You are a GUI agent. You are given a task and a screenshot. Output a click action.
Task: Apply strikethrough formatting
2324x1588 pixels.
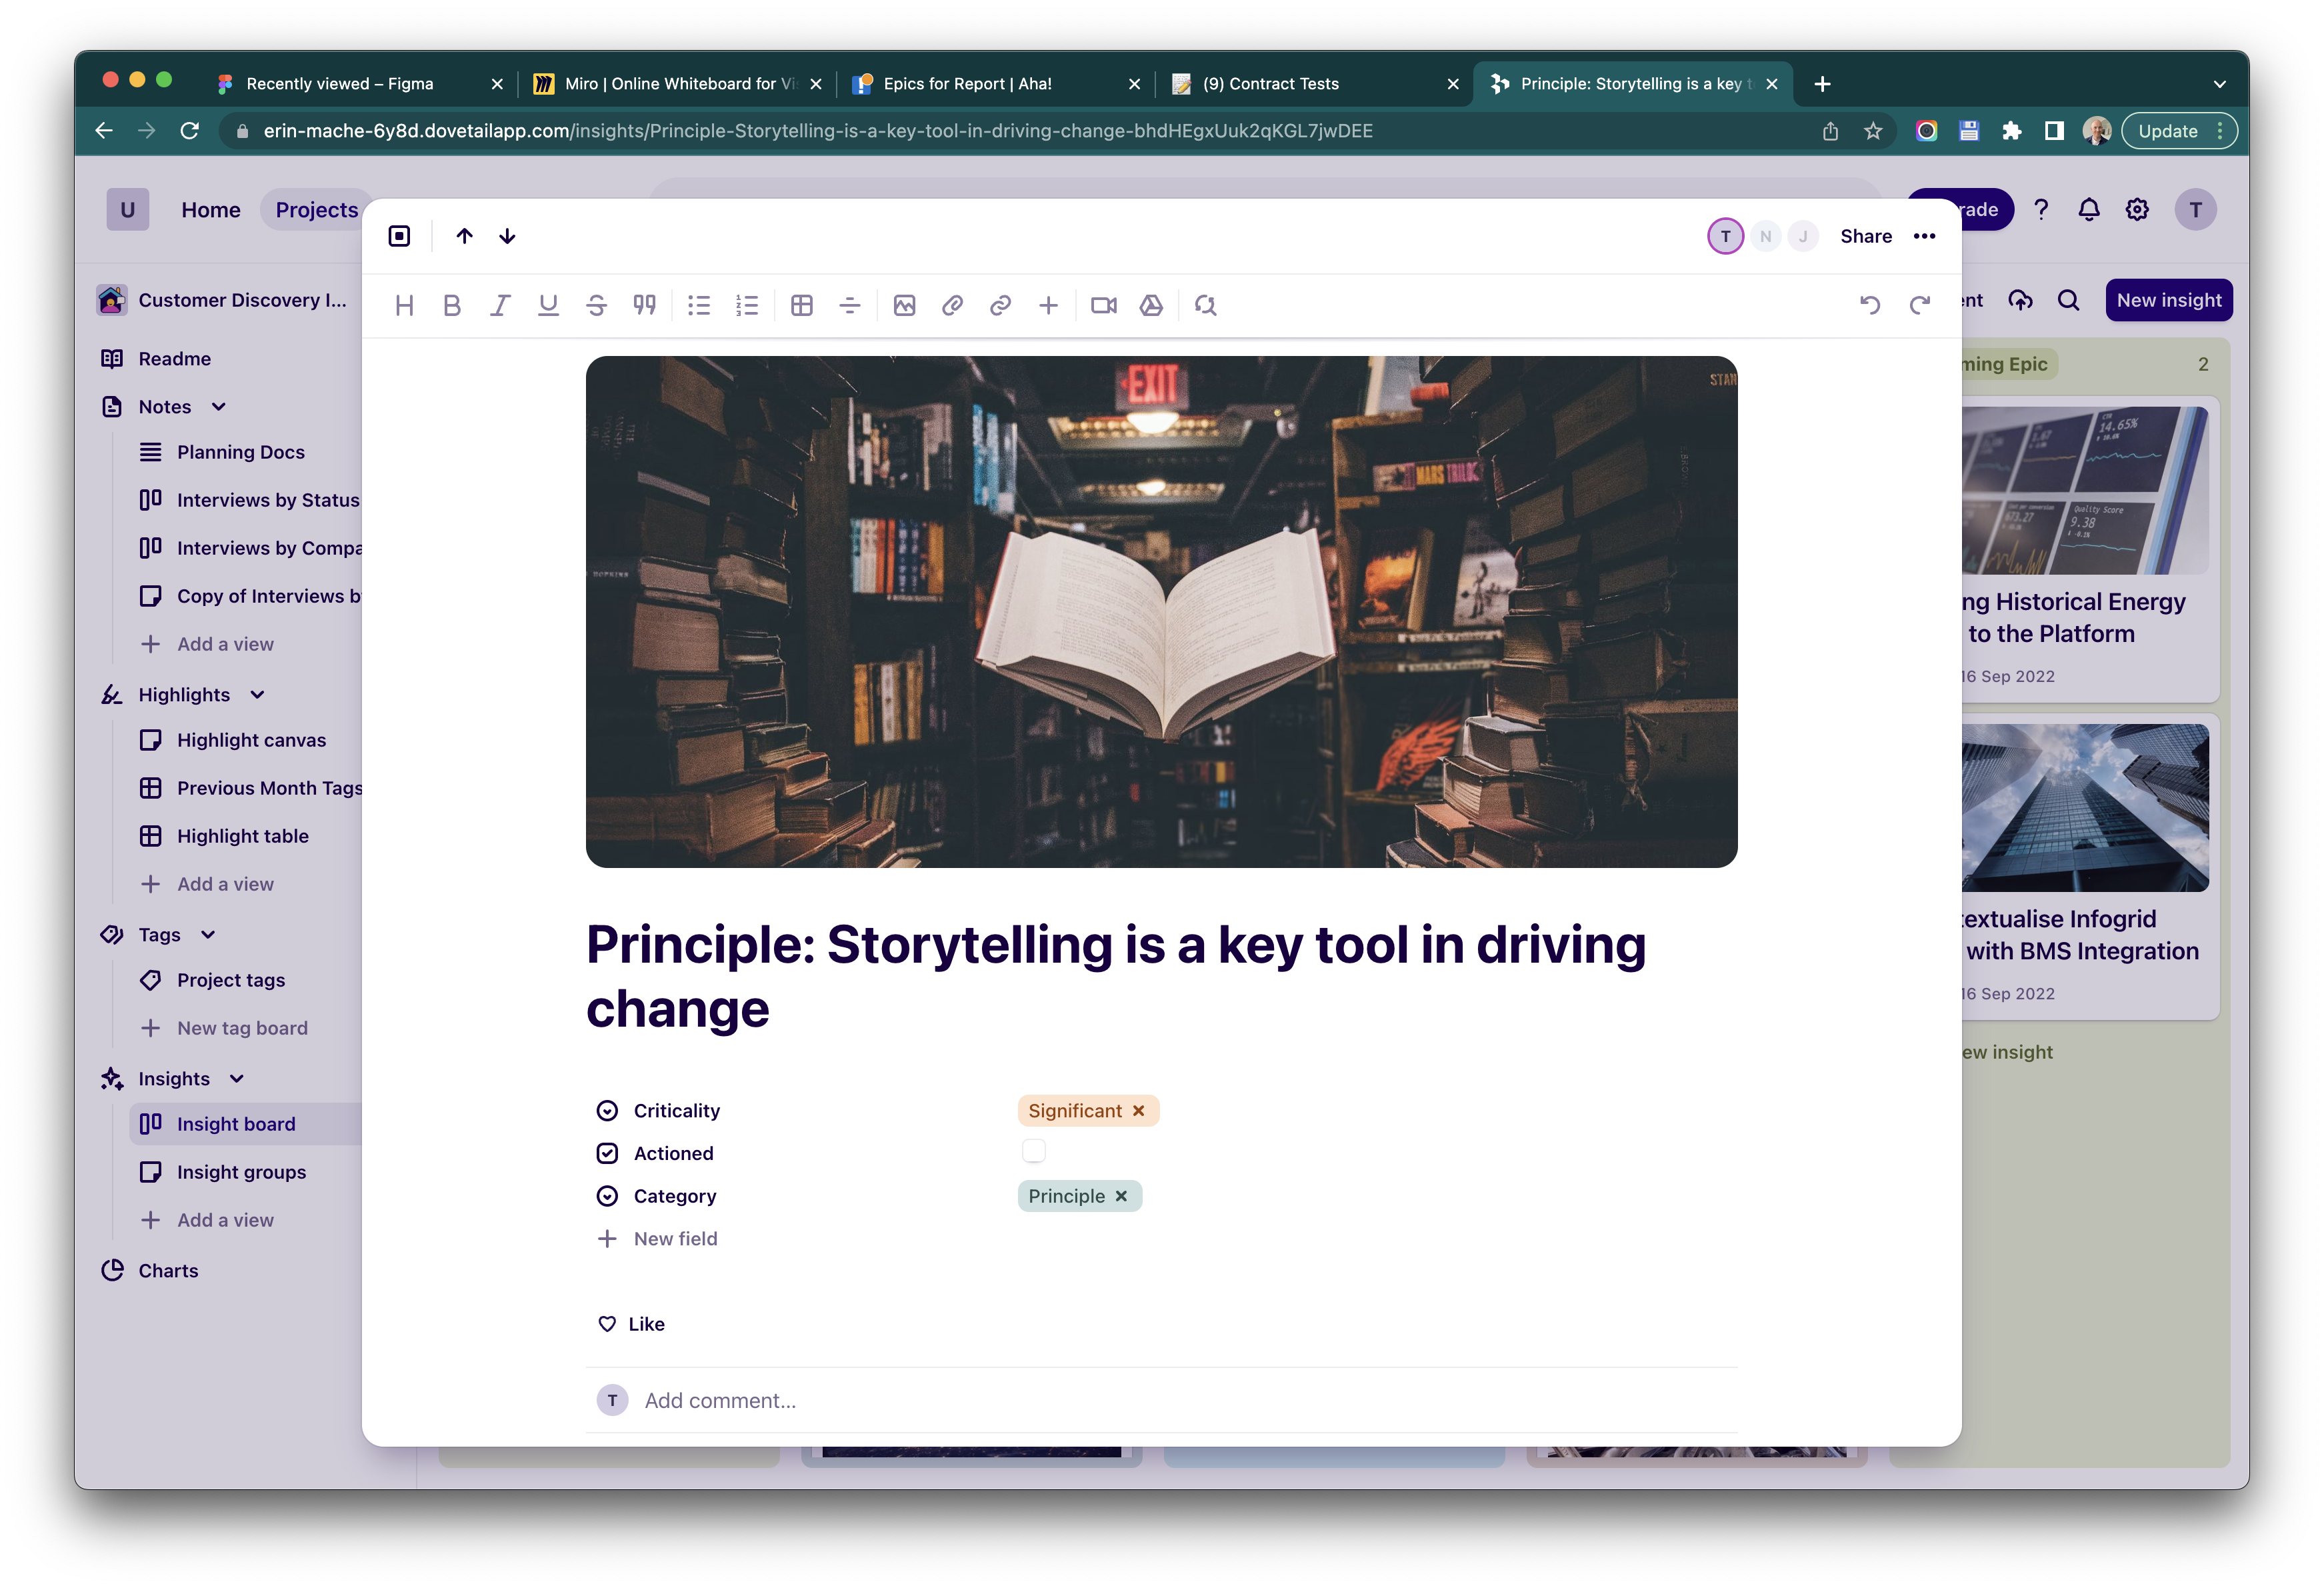[596, 306]
